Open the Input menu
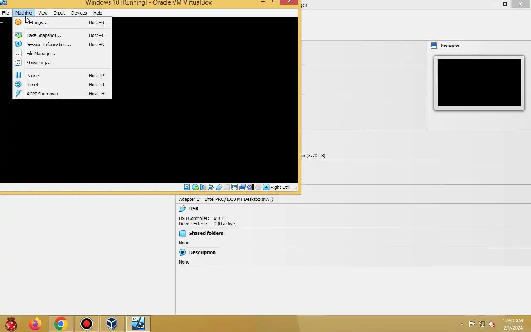Screen dimensions: 531x332 (59, 13)
